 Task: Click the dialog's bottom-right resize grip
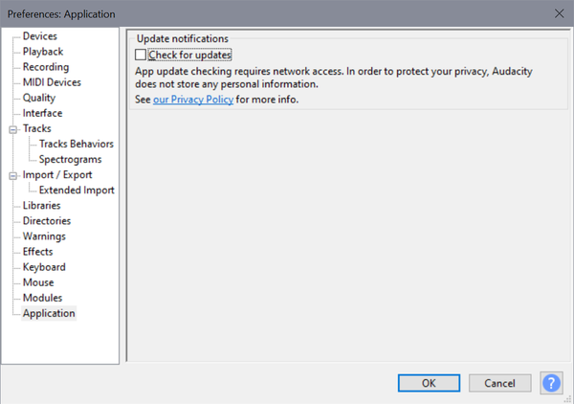pos(568,399)
